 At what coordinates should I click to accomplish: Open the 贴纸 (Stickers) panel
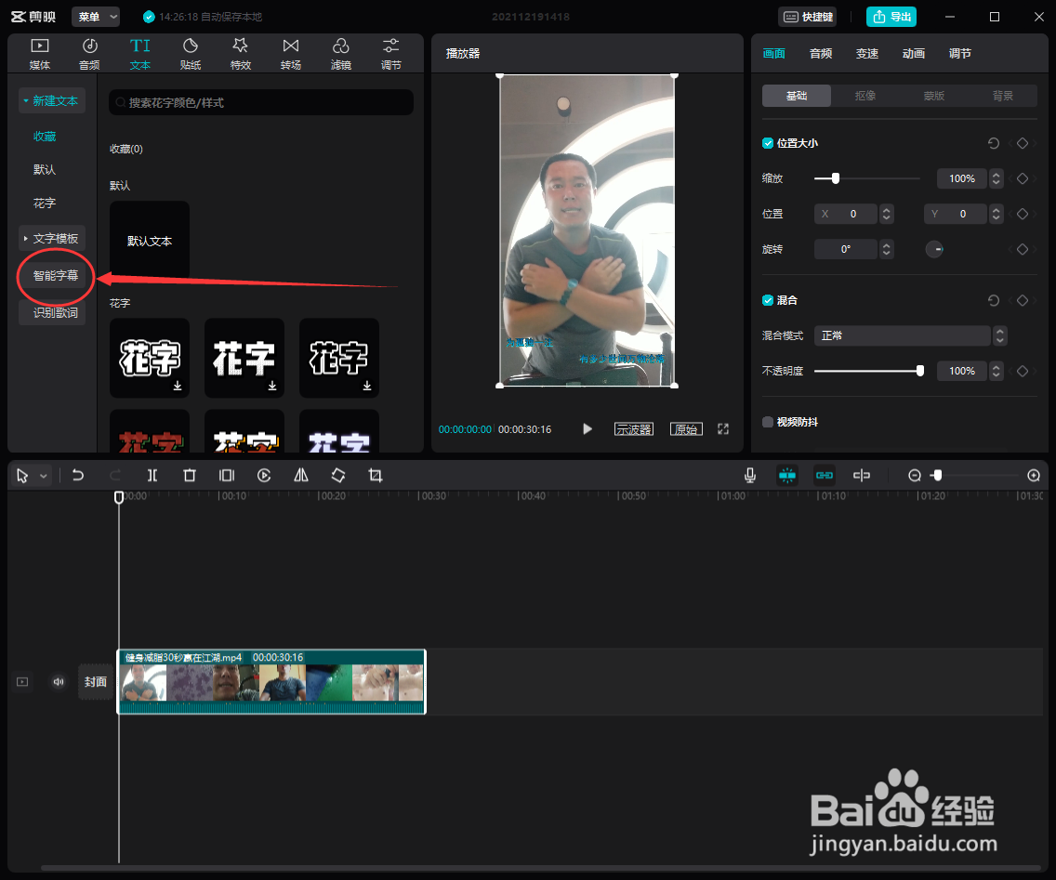pos(191,54)
